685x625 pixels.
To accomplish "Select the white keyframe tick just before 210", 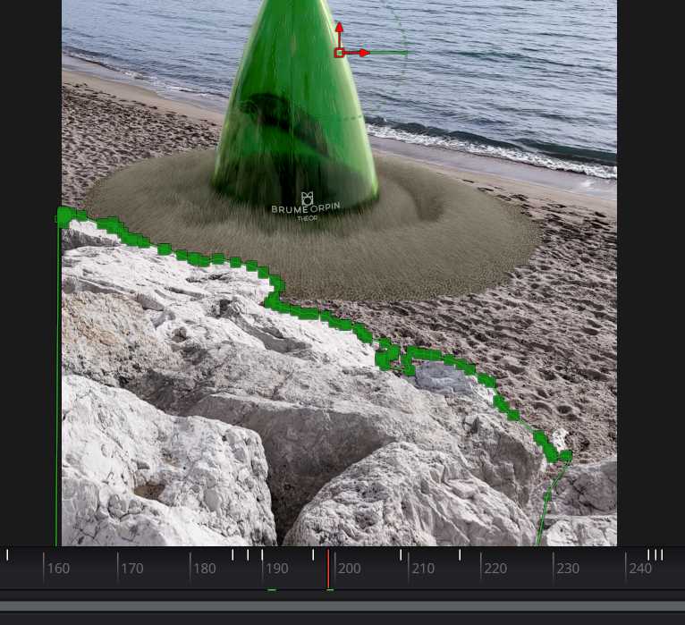I will [x=401, y=554].
